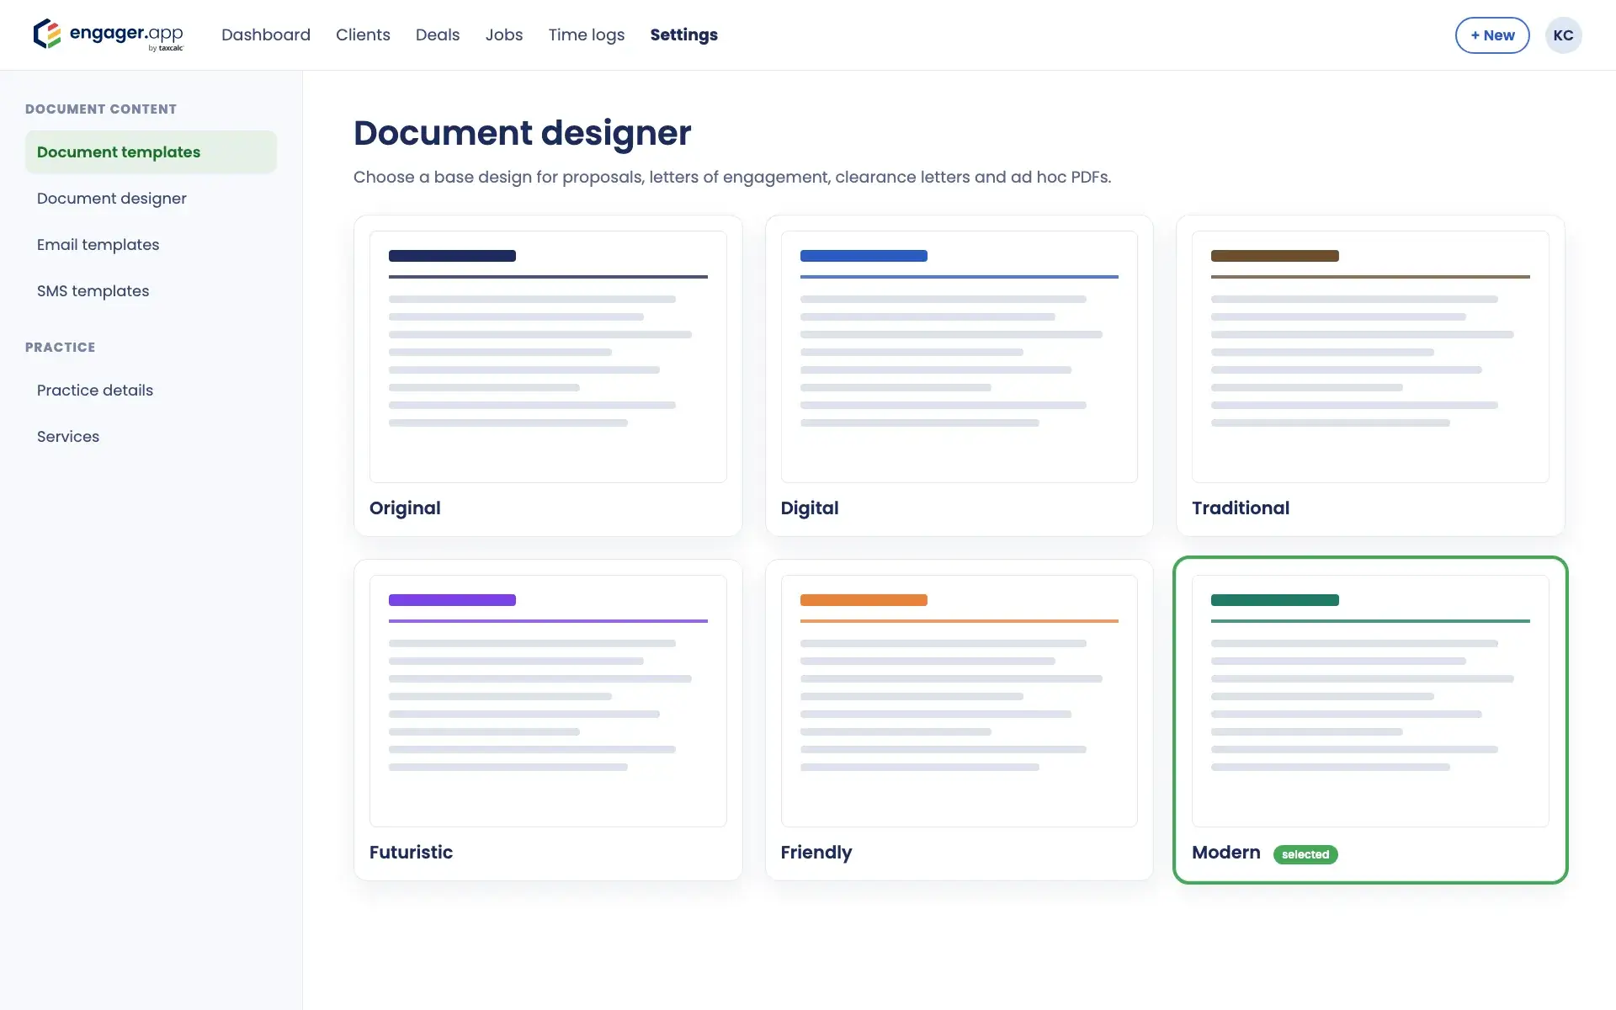Navigate to Deals
This screenshot has height=1010, width=1616.
pos(438,35)
